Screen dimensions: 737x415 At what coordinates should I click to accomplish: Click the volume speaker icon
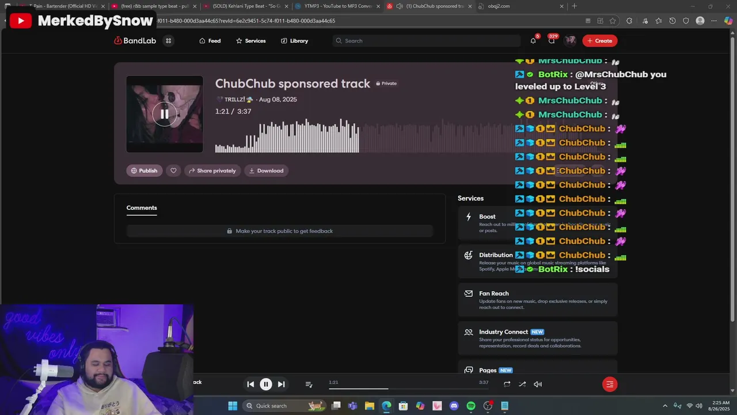point(538,384)
